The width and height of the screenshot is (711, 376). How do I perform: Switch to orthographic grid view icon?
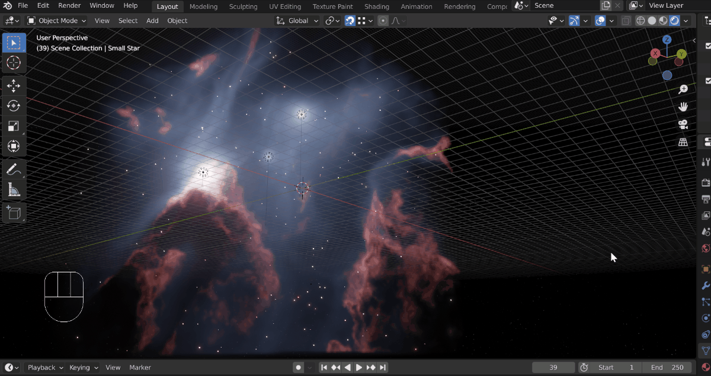tap(683, 142)
